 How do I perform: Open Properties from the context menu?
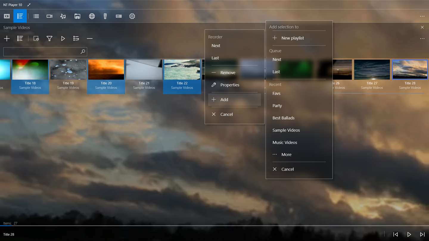pyautogui.click(x=234, y=85)
